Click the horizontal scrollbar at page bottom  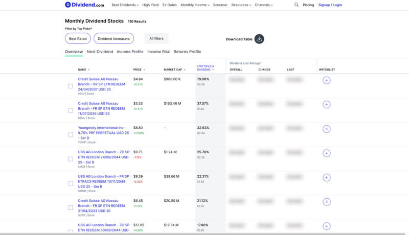point(202,234)
